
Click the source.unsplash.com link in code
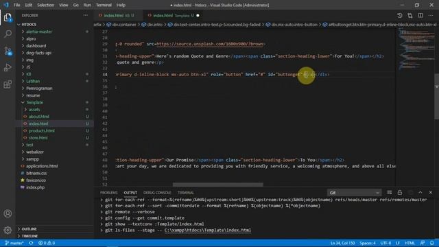pyautogui.click(x=210, y=44)
